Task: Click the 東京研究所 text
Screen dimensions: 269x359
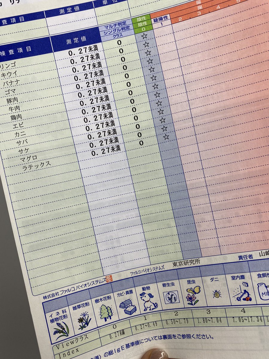Action: (187, 263)
